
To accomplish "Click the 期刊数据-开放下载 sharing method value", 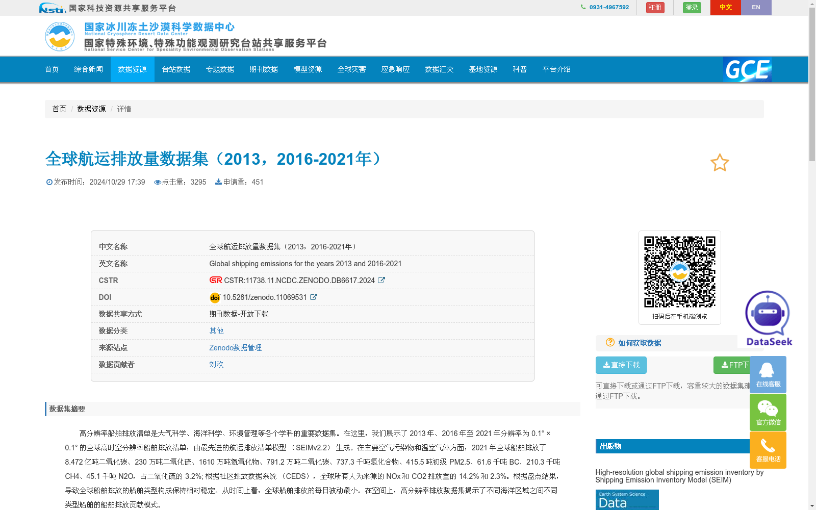I will tap(239, 314).
